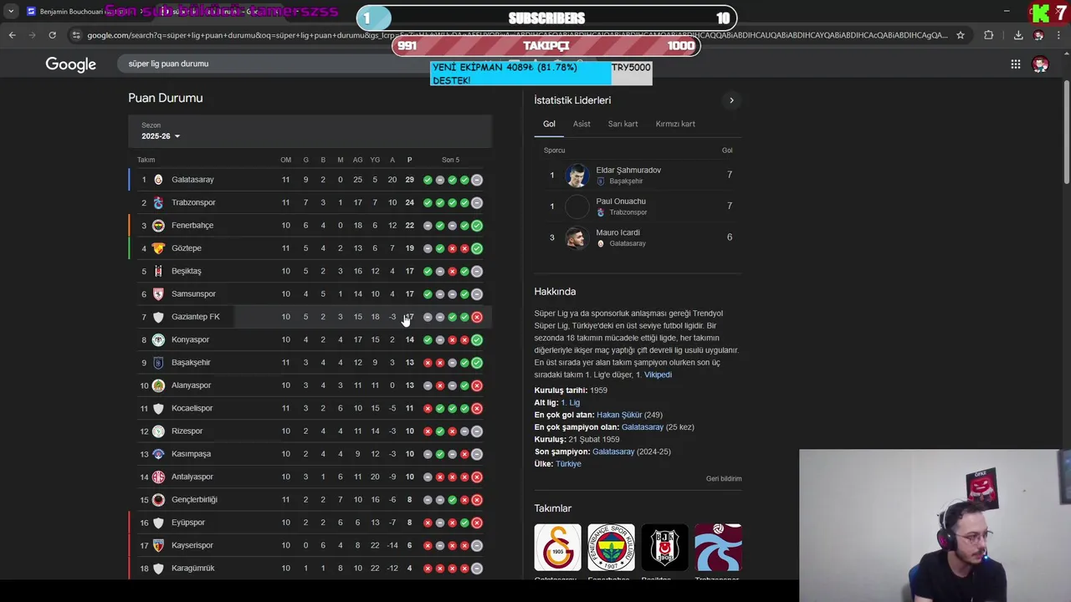Open the Galatasaray link next to En çok şampiyon olan
The width and height of the screenshot is (1071, 602).
[643, 427]
